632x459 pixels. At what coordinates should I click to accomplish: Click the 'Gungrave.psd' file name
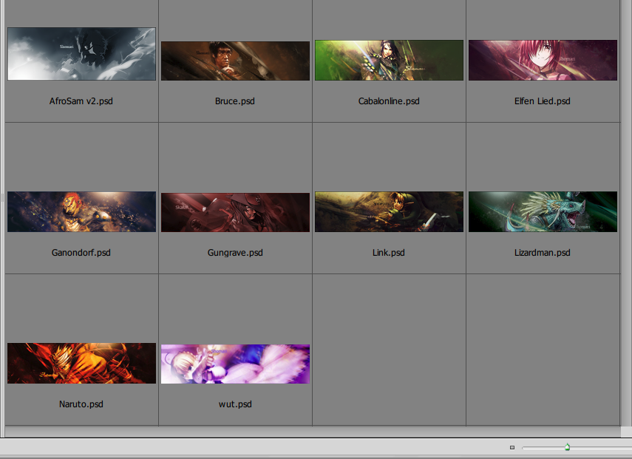(x=235, y=253)
